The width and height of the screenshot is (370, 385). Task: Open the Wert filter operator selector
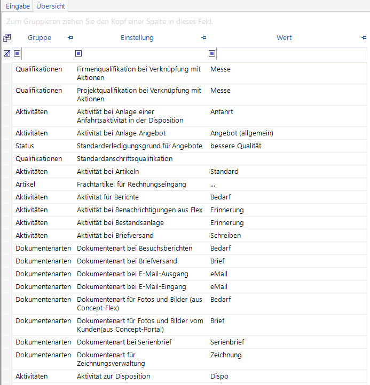212,53
